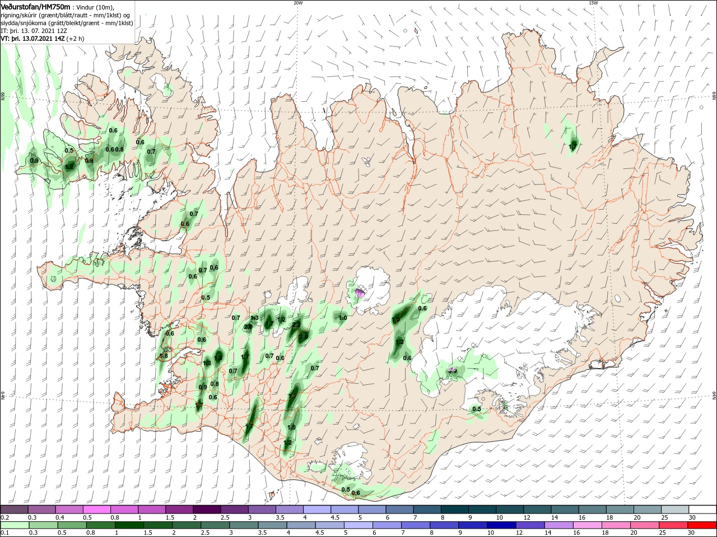
Task: Click the 15W longitude label
Action: pos(593,3)
